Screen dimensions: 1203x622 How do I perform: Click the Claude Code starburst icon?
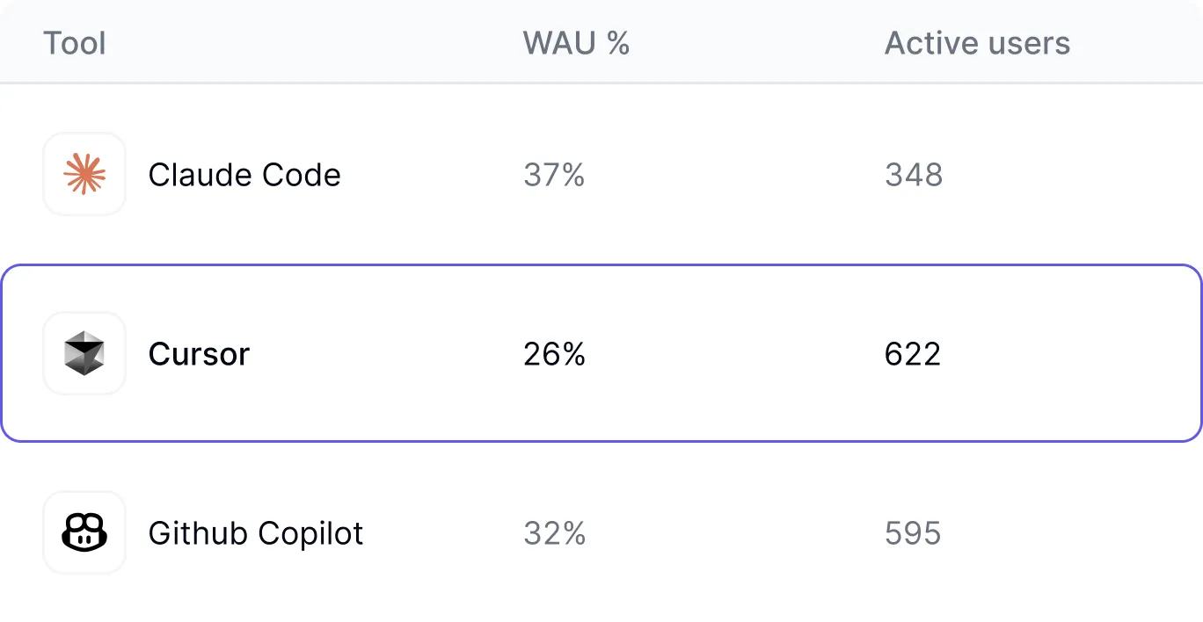(84, 174)
